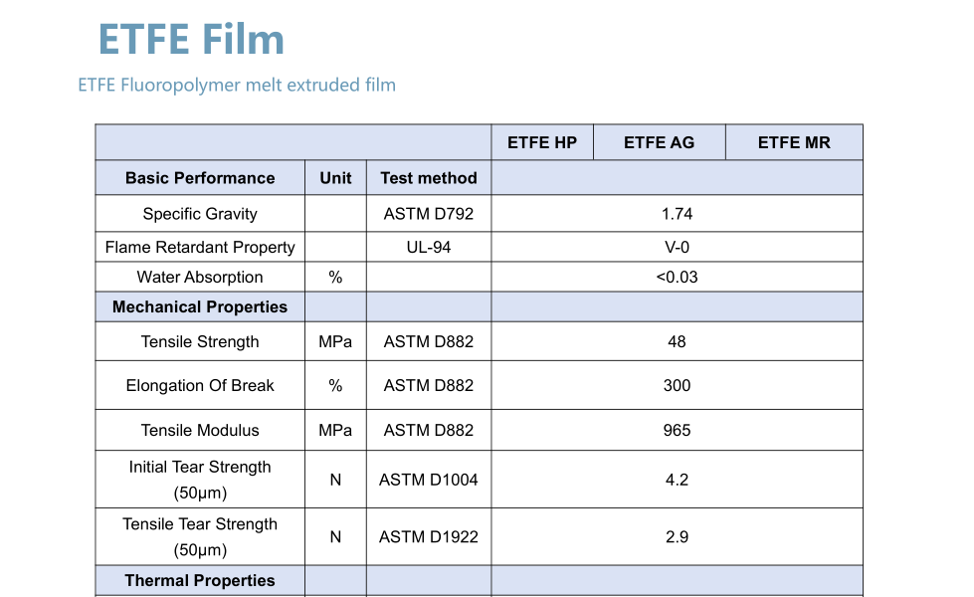
Task: Select the Elongation Of Break row label
Action: (x=200, y=385)
